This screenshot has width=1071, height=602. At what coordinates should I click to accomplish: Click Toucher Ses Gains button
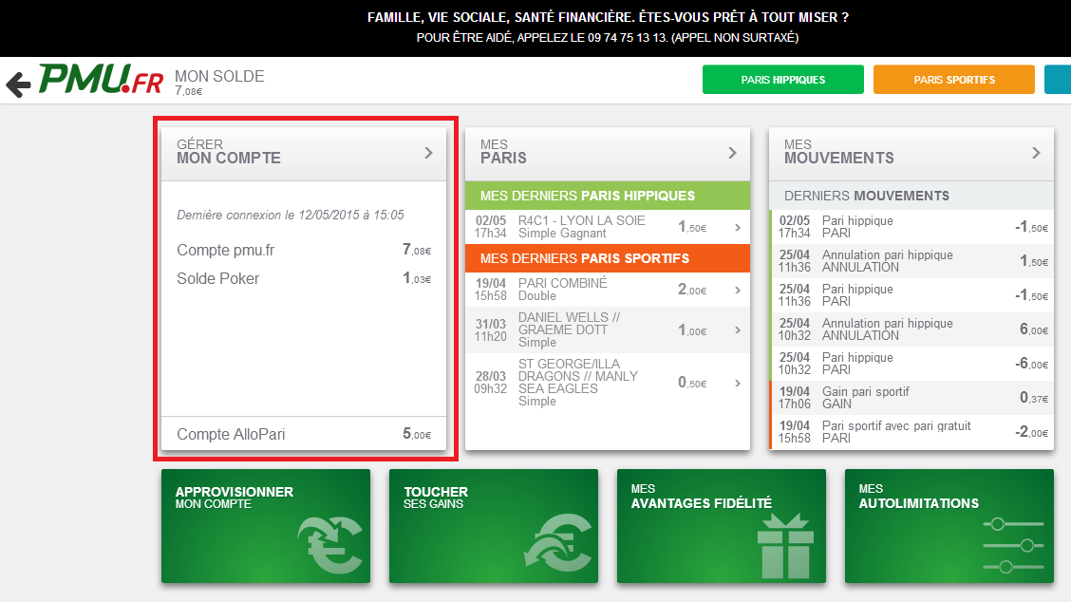pos(494,525)
